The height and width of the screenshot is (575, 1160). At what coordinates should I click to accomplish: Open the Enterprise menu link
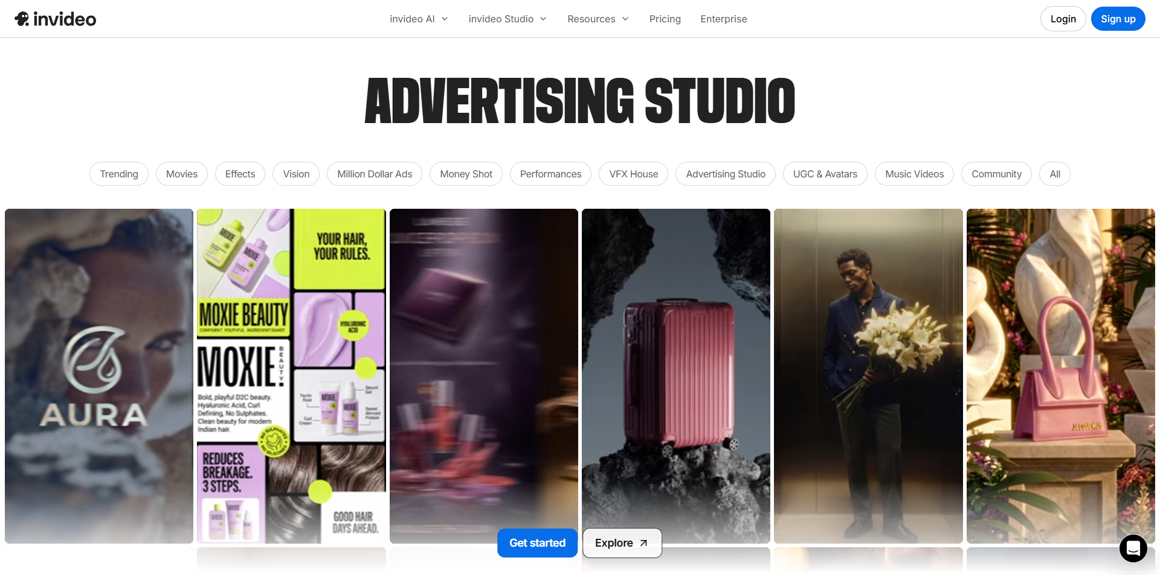point(723,19)
